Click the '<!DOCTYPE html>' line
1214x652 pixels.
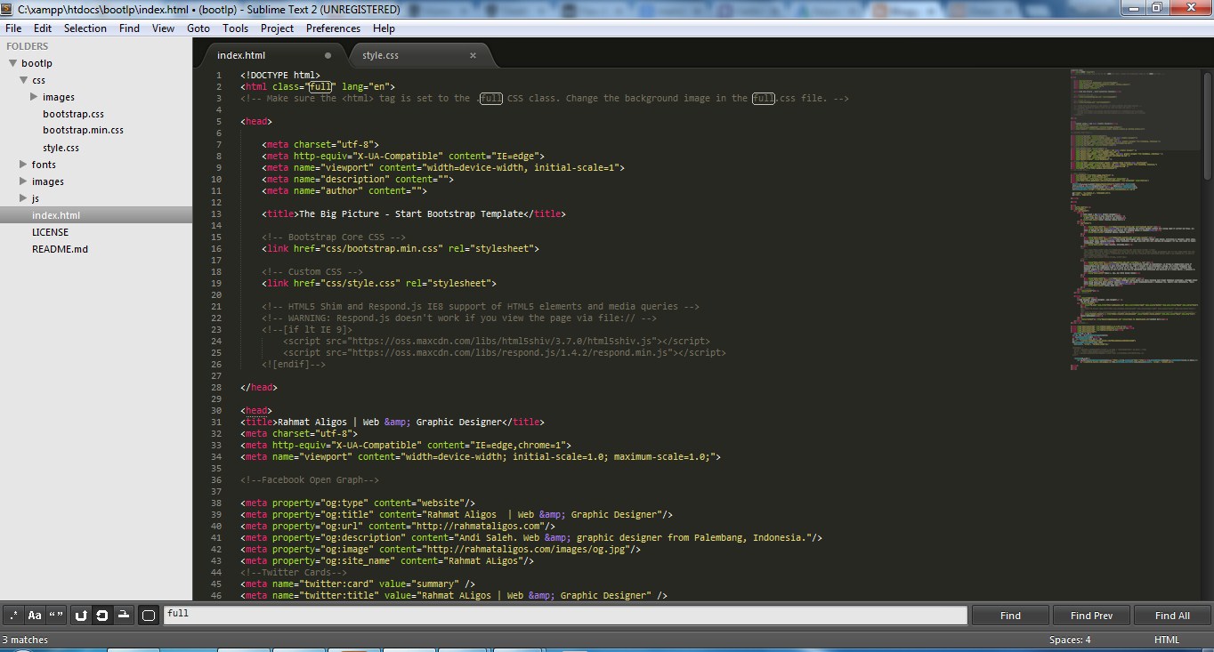coord(280,75)
